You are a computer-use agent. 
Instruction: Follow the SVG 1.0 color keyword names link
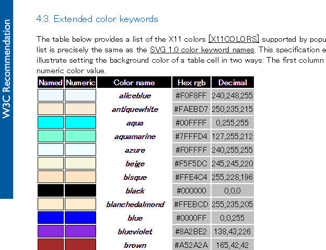pyautogui.click(x=202, y=50)
